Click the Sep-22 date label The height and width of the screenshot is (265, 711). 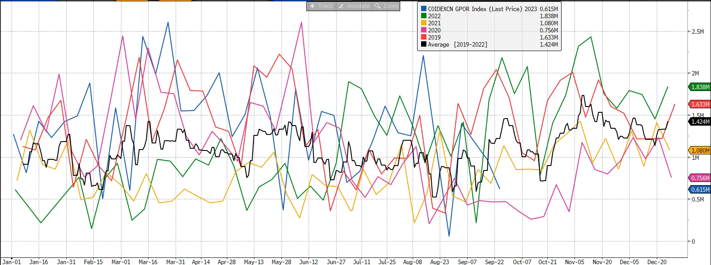click(494, 262)
